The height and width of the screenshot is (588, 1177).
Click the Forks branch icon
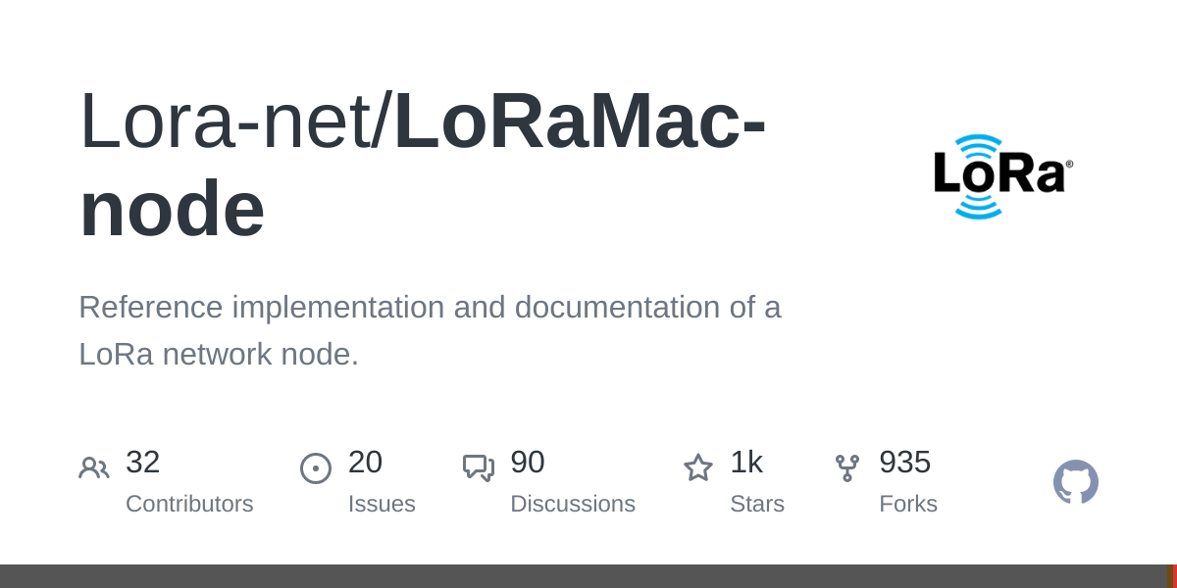point(847,468)
